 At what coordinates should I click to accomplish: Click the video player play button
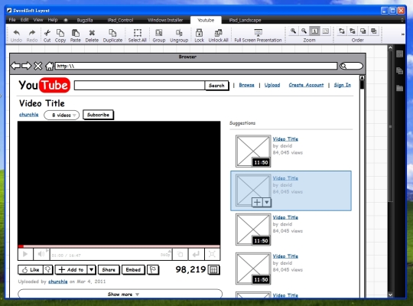(x=25, y=254)
